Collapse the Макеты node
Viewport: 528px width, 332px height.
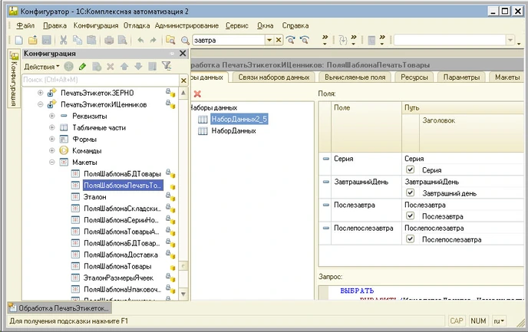[52, 162]
